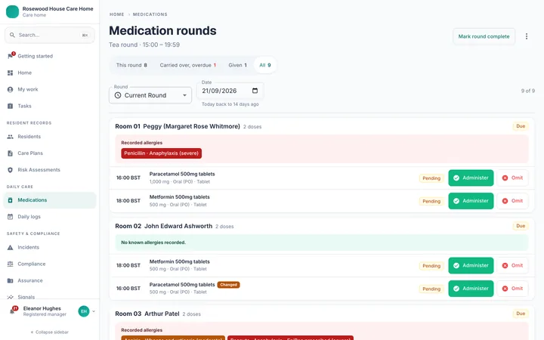This screenshot has width=544, height=340.
Task: Click the Medications icon in sidebar
Action: pos(10,200)
